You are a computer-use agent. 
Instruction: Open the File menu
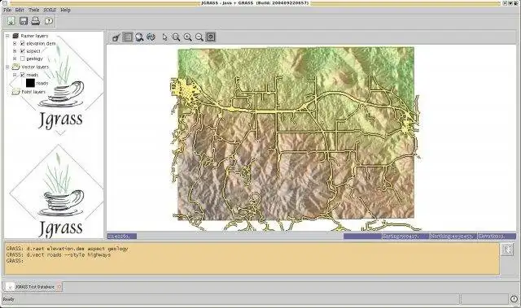7,10
